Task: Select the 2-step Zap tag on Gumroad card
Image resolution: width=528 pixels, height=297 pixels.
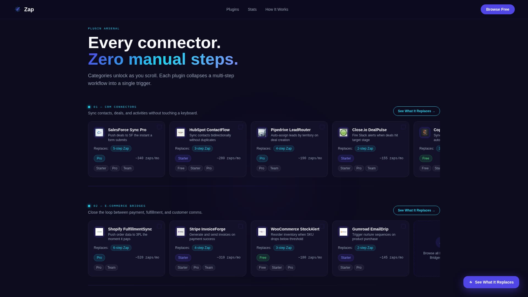Action: point(365,248)
